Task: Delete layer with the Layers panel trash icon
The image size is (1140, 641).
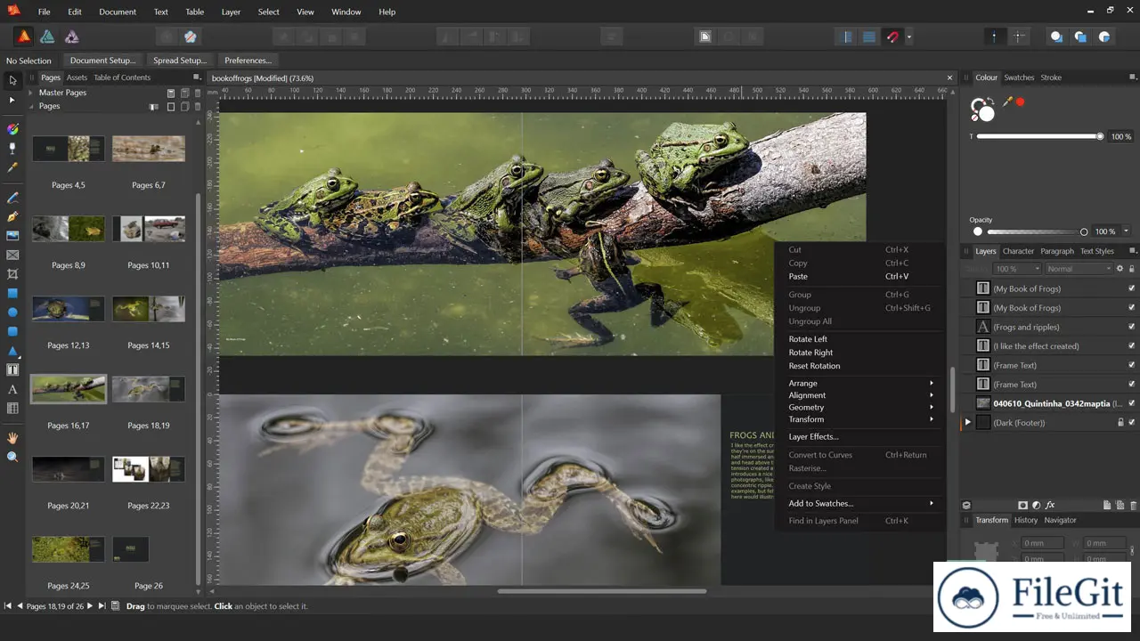Action: (1132, 505)
